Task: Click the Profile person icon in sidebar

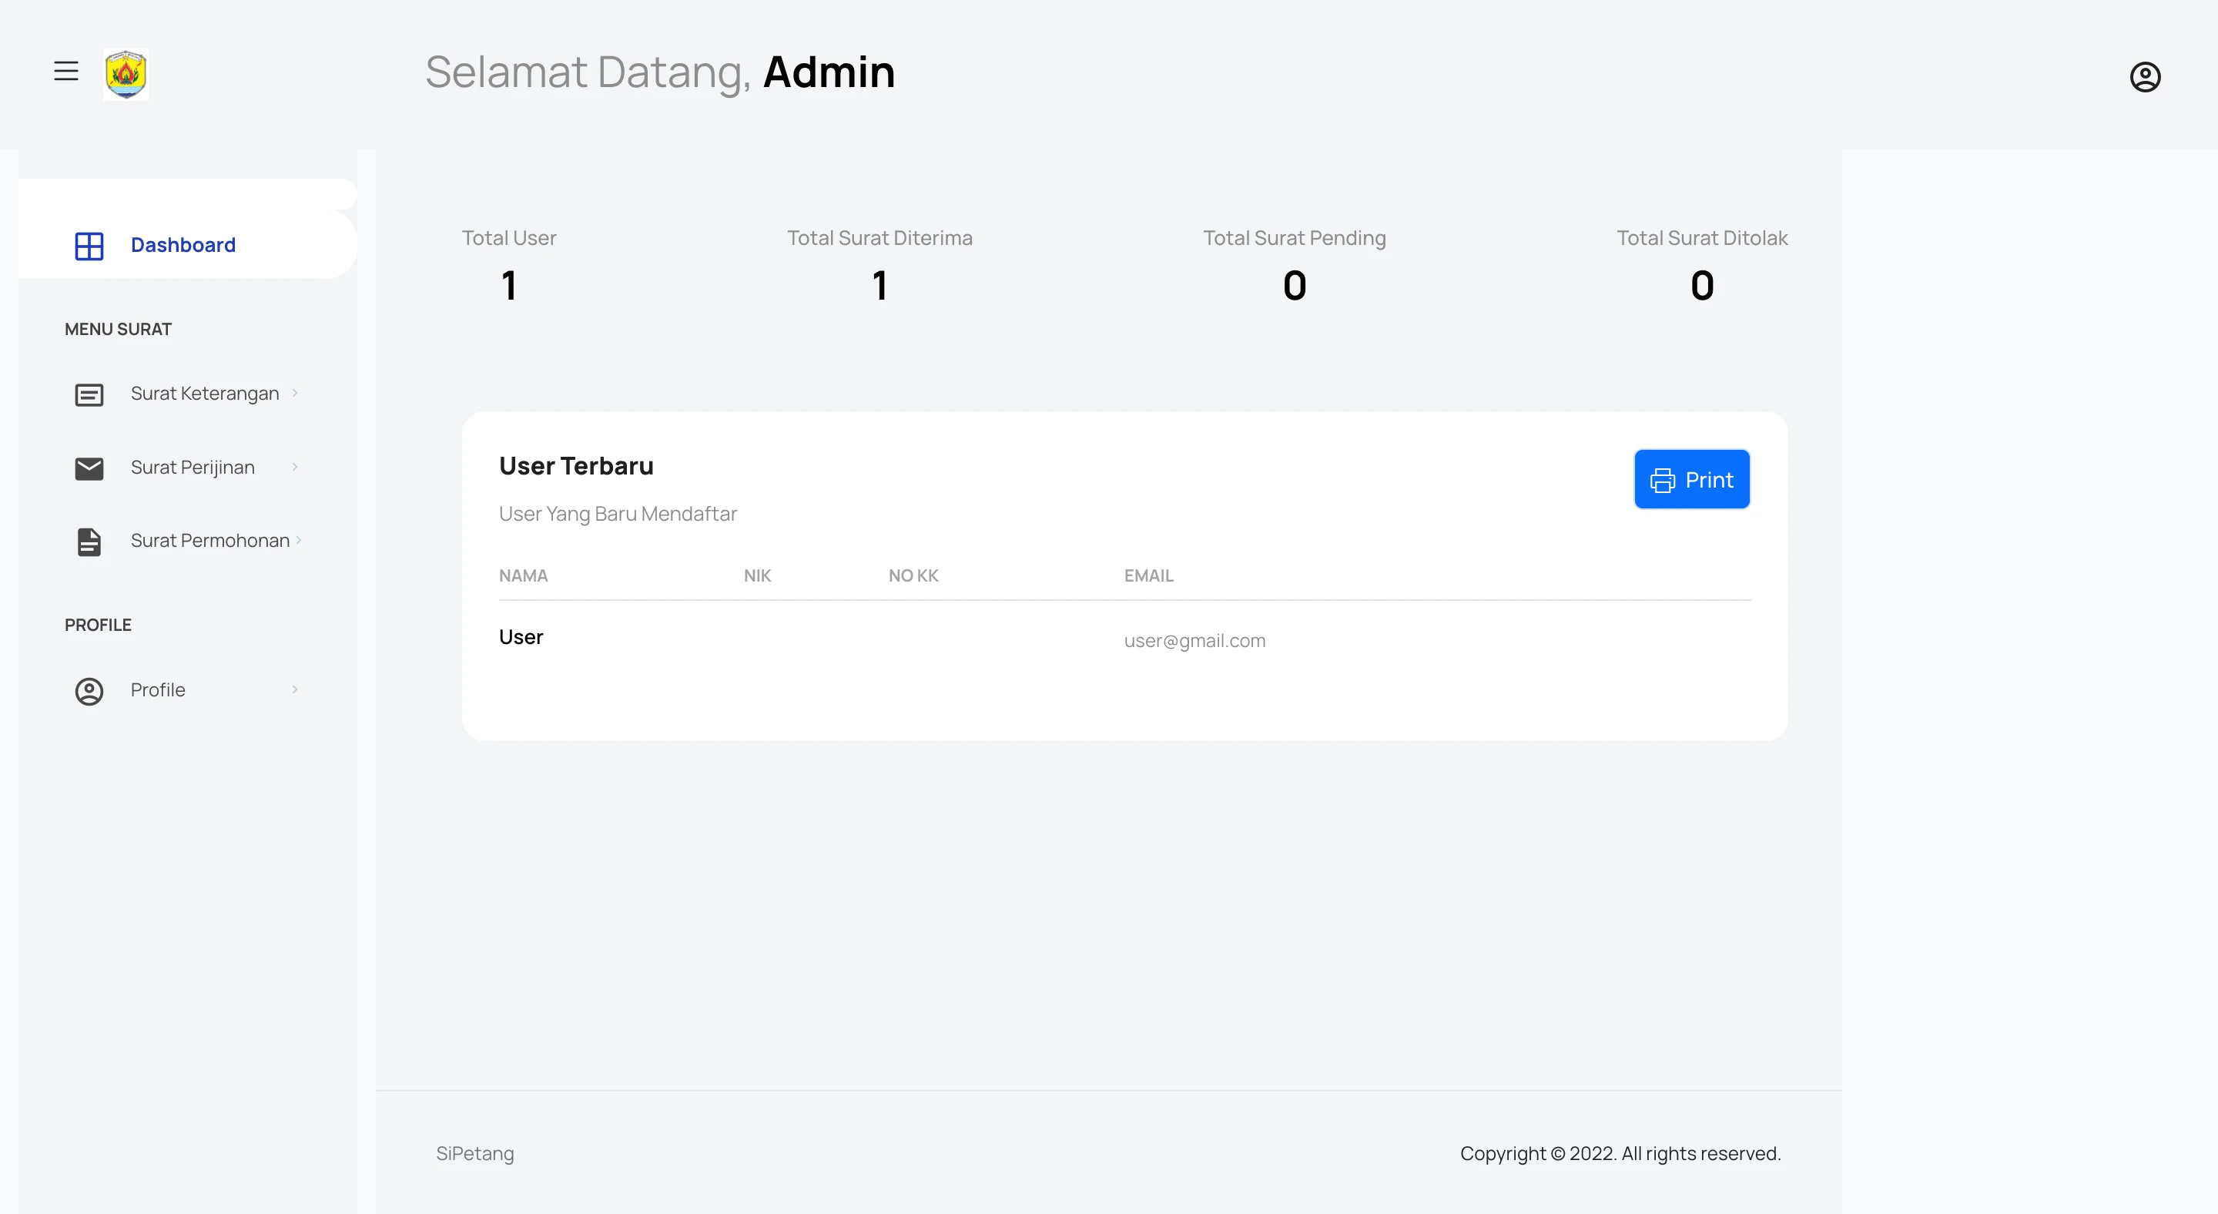Action: coord(89,692)
